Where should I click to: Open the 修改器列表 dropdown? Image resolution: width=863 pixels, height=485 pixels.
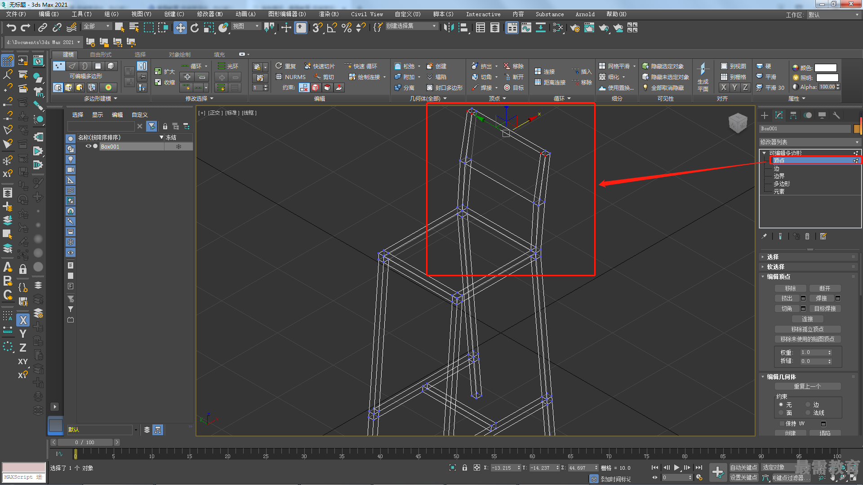click(810, 142)
